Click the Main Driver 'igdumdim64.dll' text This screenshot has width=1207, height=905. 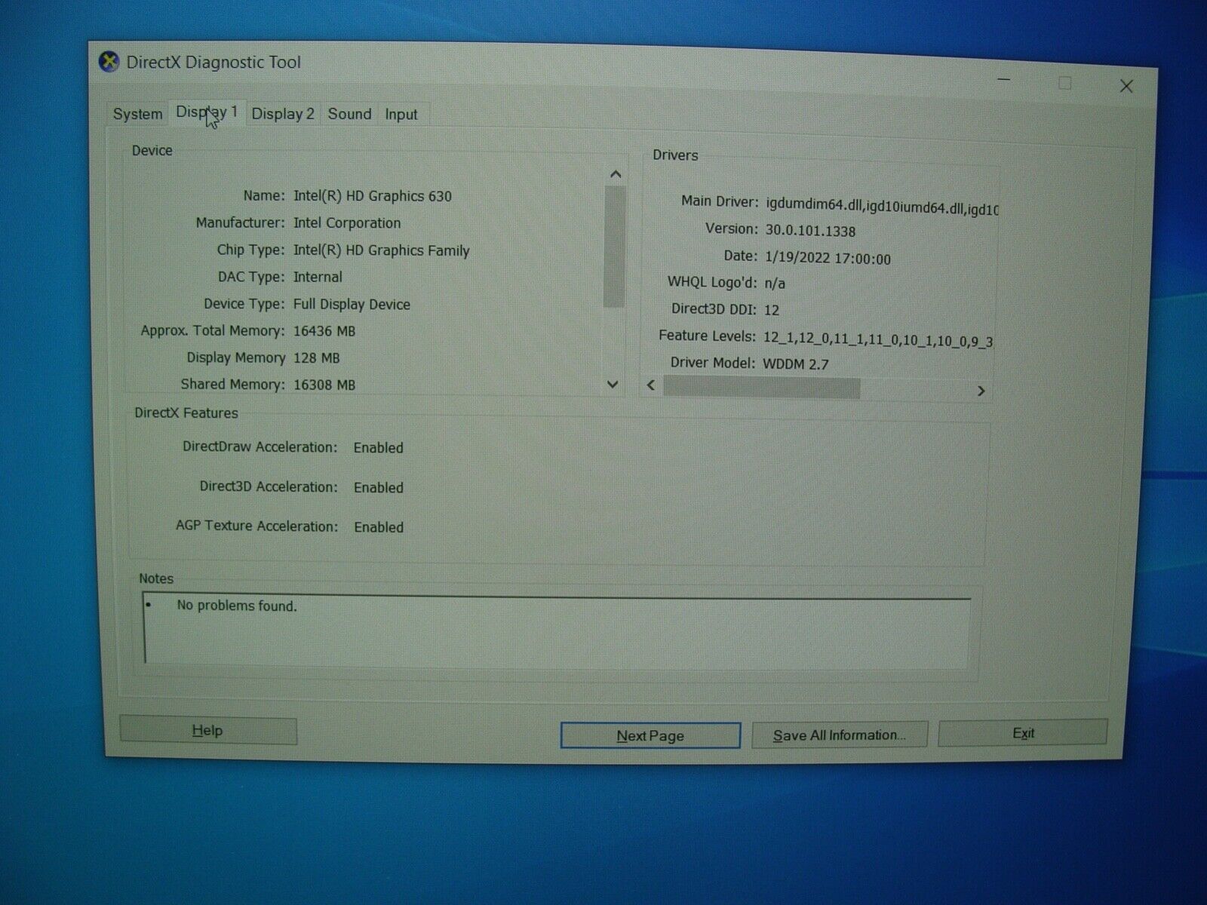click(813, 204)
